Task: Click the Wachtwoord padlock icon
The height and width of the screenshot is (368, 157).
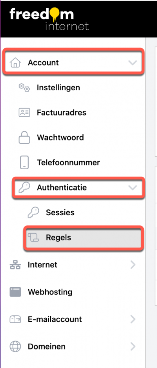Action: coord(24,137)
